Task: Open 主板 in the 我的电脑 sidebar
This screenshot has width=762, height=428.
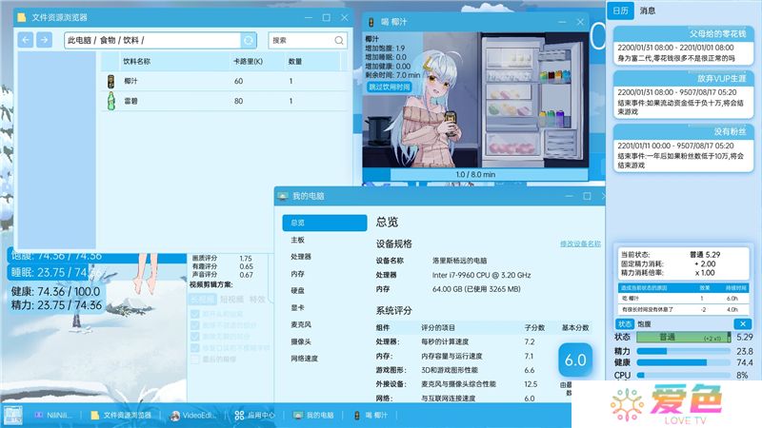Action: click(x=297, y=240)
